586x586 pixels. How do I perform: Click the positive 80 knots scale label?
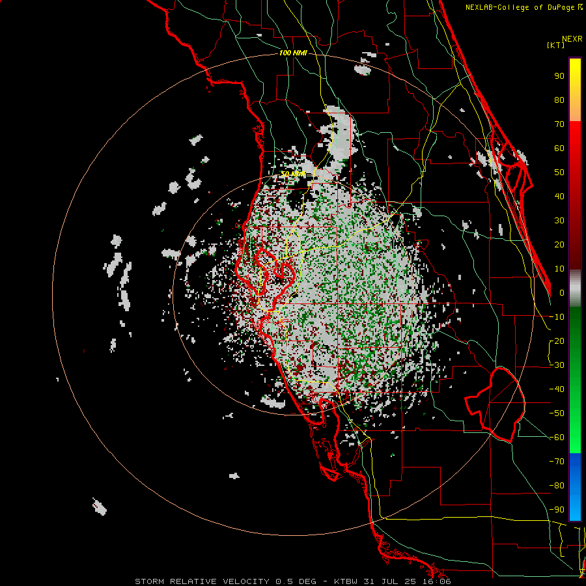(559, 100)
